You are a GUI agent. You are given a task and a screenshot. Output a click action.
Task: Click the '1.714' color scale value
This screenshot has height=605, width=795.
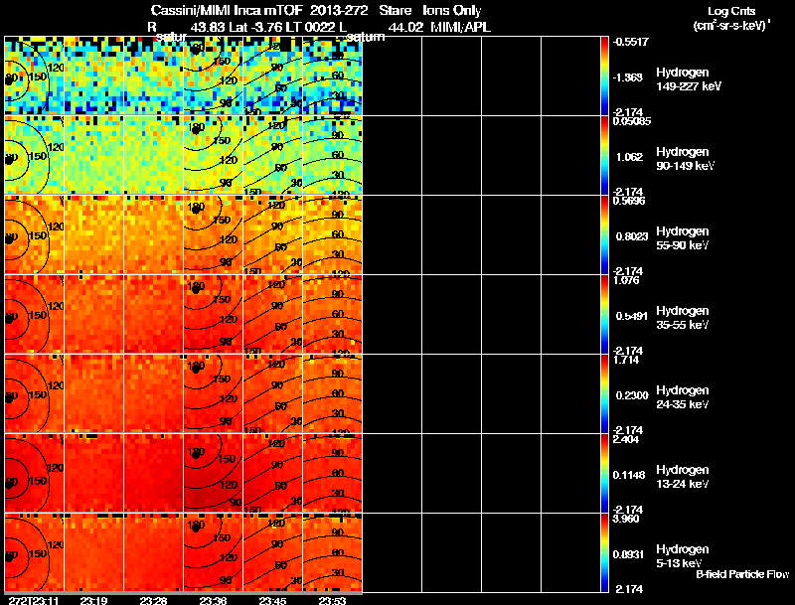point(626,360)
